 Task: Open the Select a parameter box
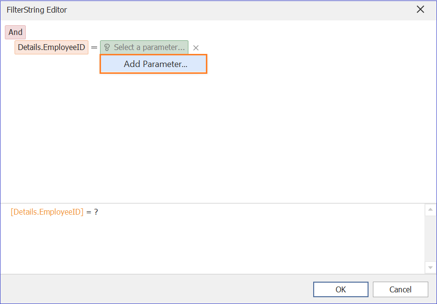144,48
